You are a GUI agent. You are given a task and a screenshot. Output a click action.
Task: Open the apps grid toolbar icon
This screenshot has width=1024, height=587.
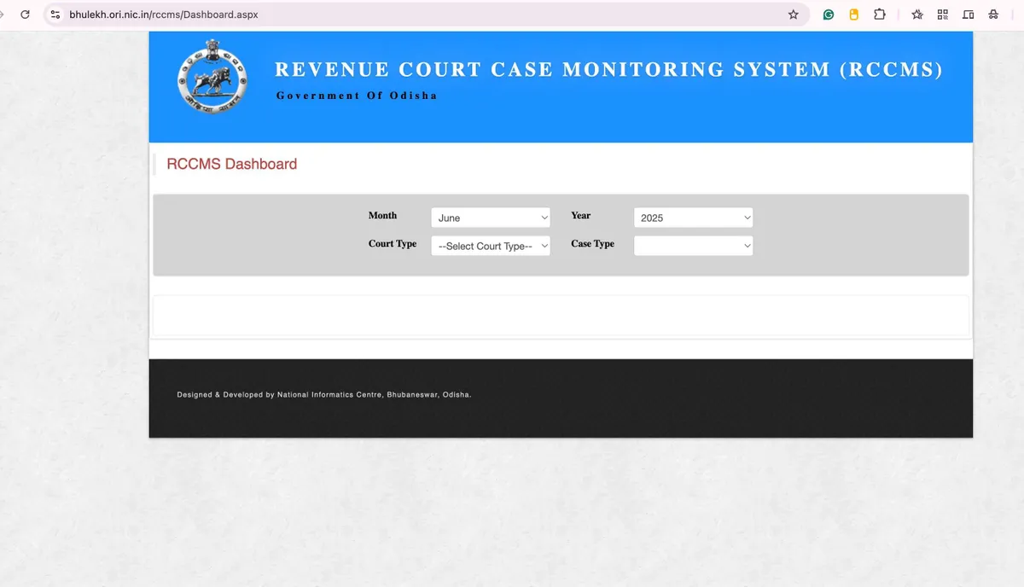point(942,15)
